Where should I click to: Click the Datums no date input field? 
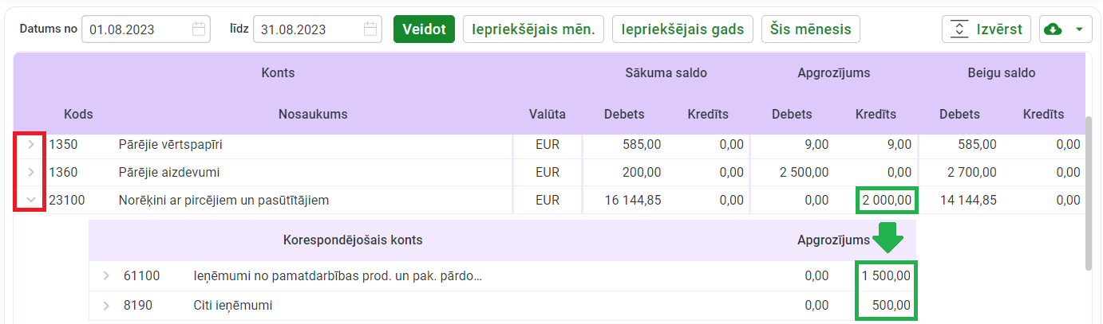[136, 29]
